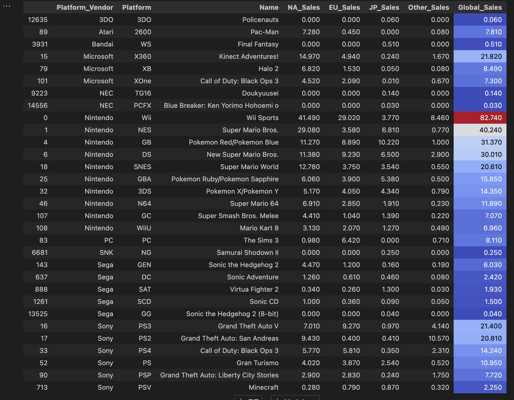The width and height of the screenshot is (514, 400).
Task: Select the Pokemon Ruby/Pokemon Sapphire cell
Action: [225, 179]
